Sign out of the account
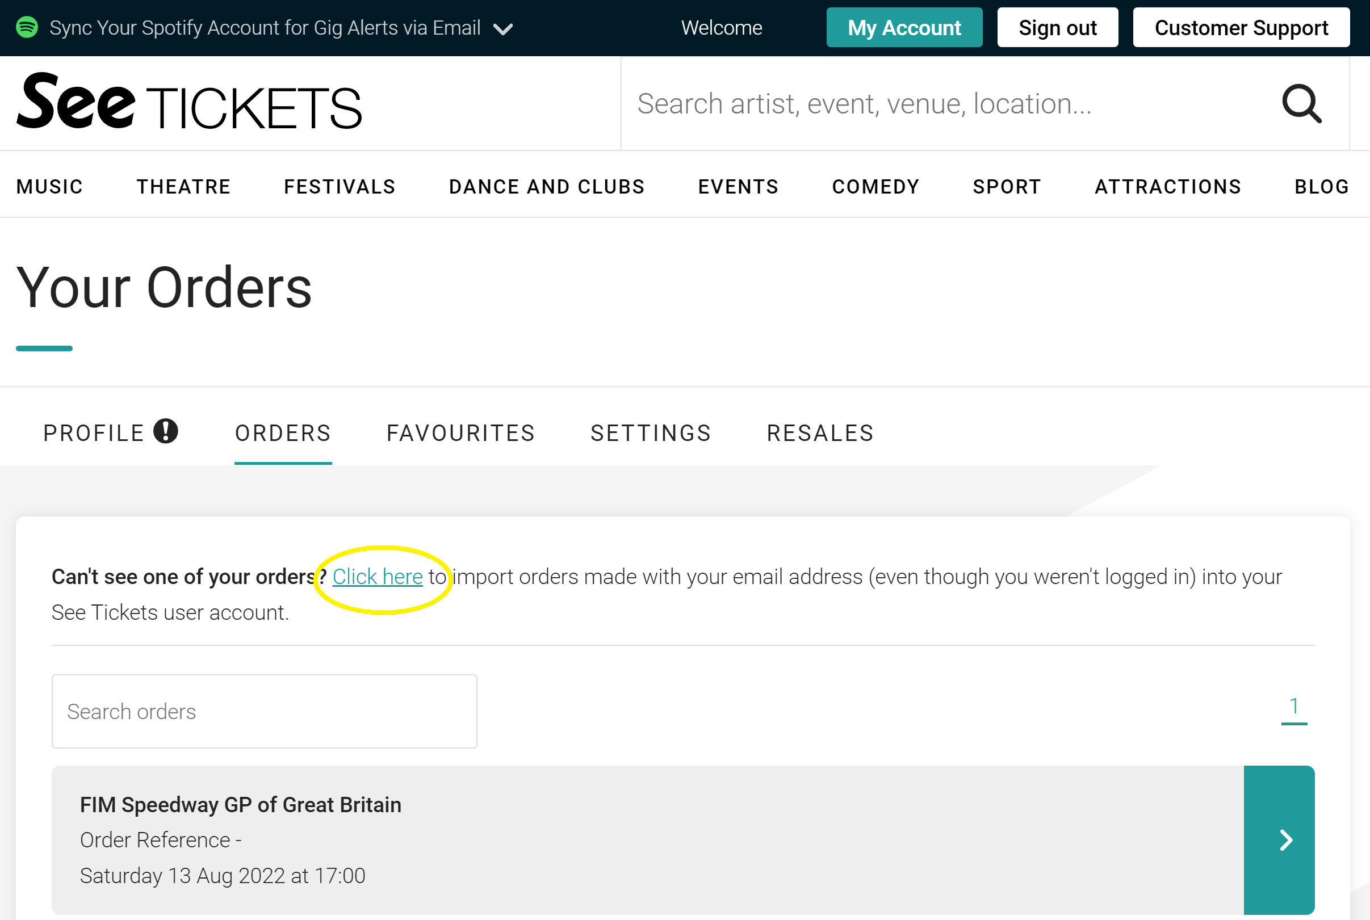1370x920 pixels. (x=1057, y=28)
